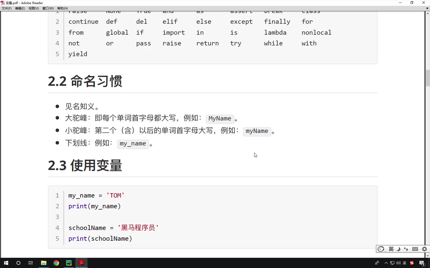Click print(my_name) code line
This screenshot has width=430, height=268.
point(94,206)
